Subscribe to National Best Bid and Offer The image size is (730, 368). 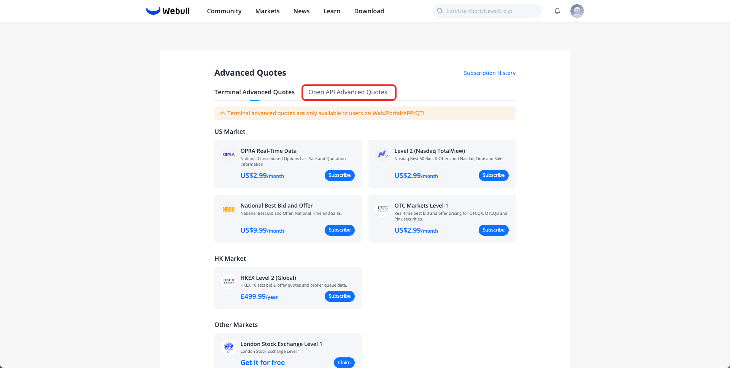tap(340, 230)
